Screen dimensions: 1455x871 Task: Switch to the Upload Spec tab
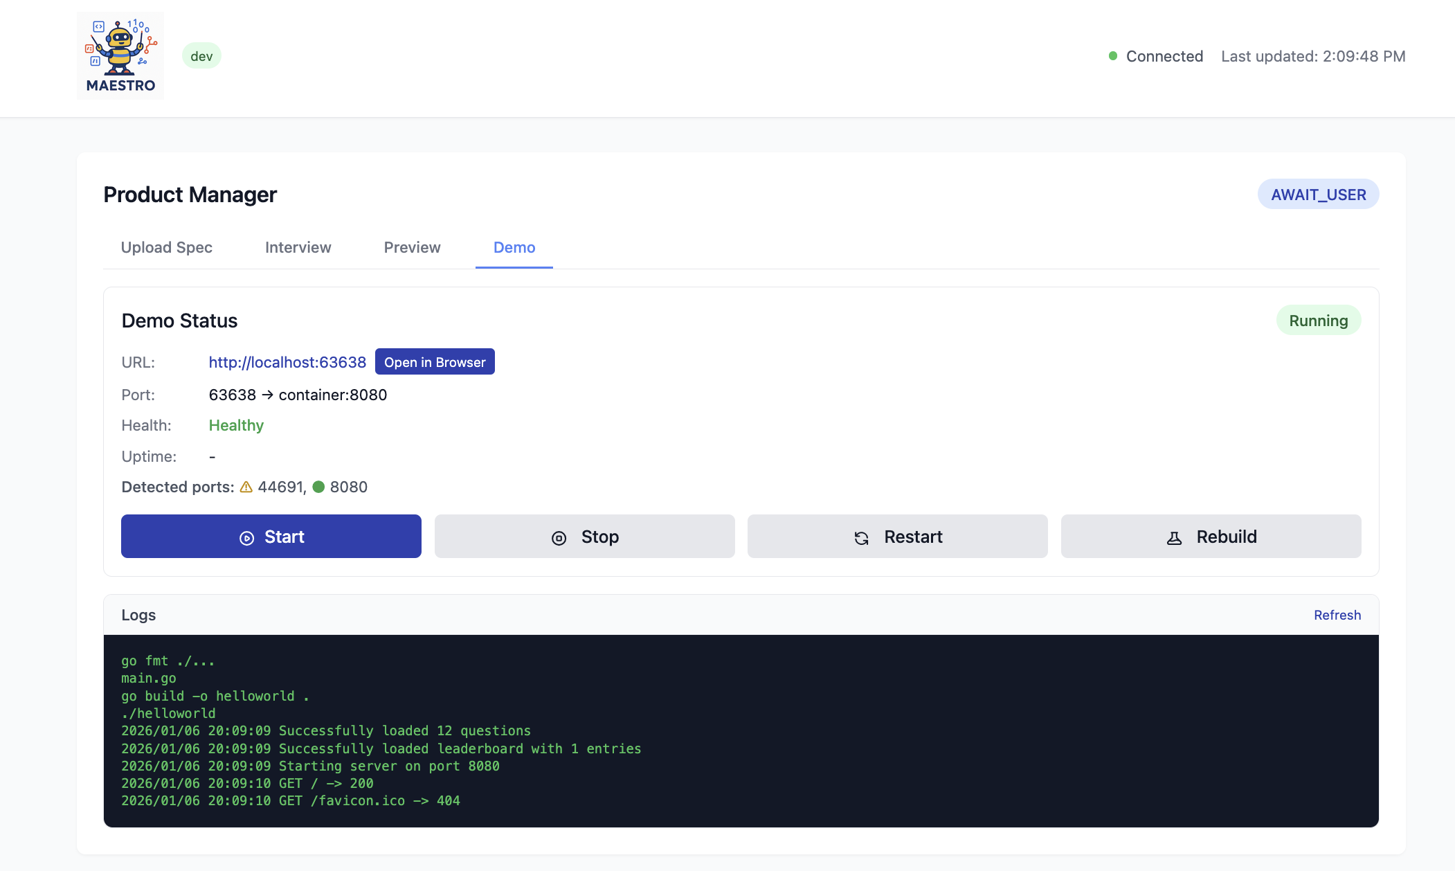(x=166, y=248)
